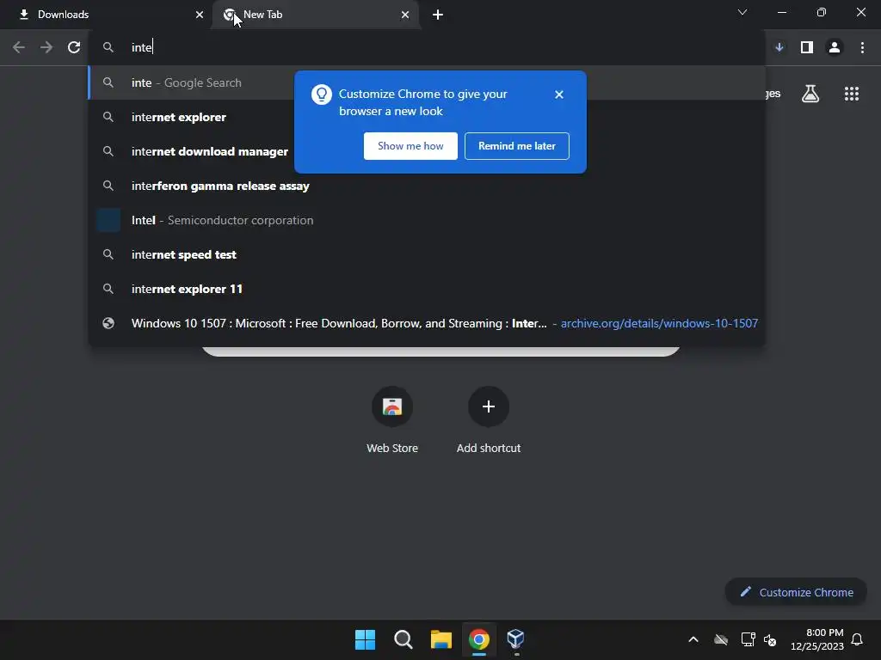The image size is (881, 660).
Task: Open the clock showing 8:00 PM
Action: 817,639
